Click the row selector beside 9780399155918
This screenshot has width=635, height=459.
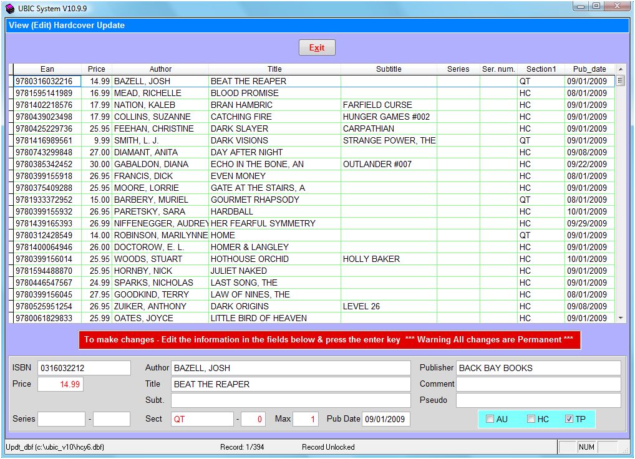tap(11, 176)
